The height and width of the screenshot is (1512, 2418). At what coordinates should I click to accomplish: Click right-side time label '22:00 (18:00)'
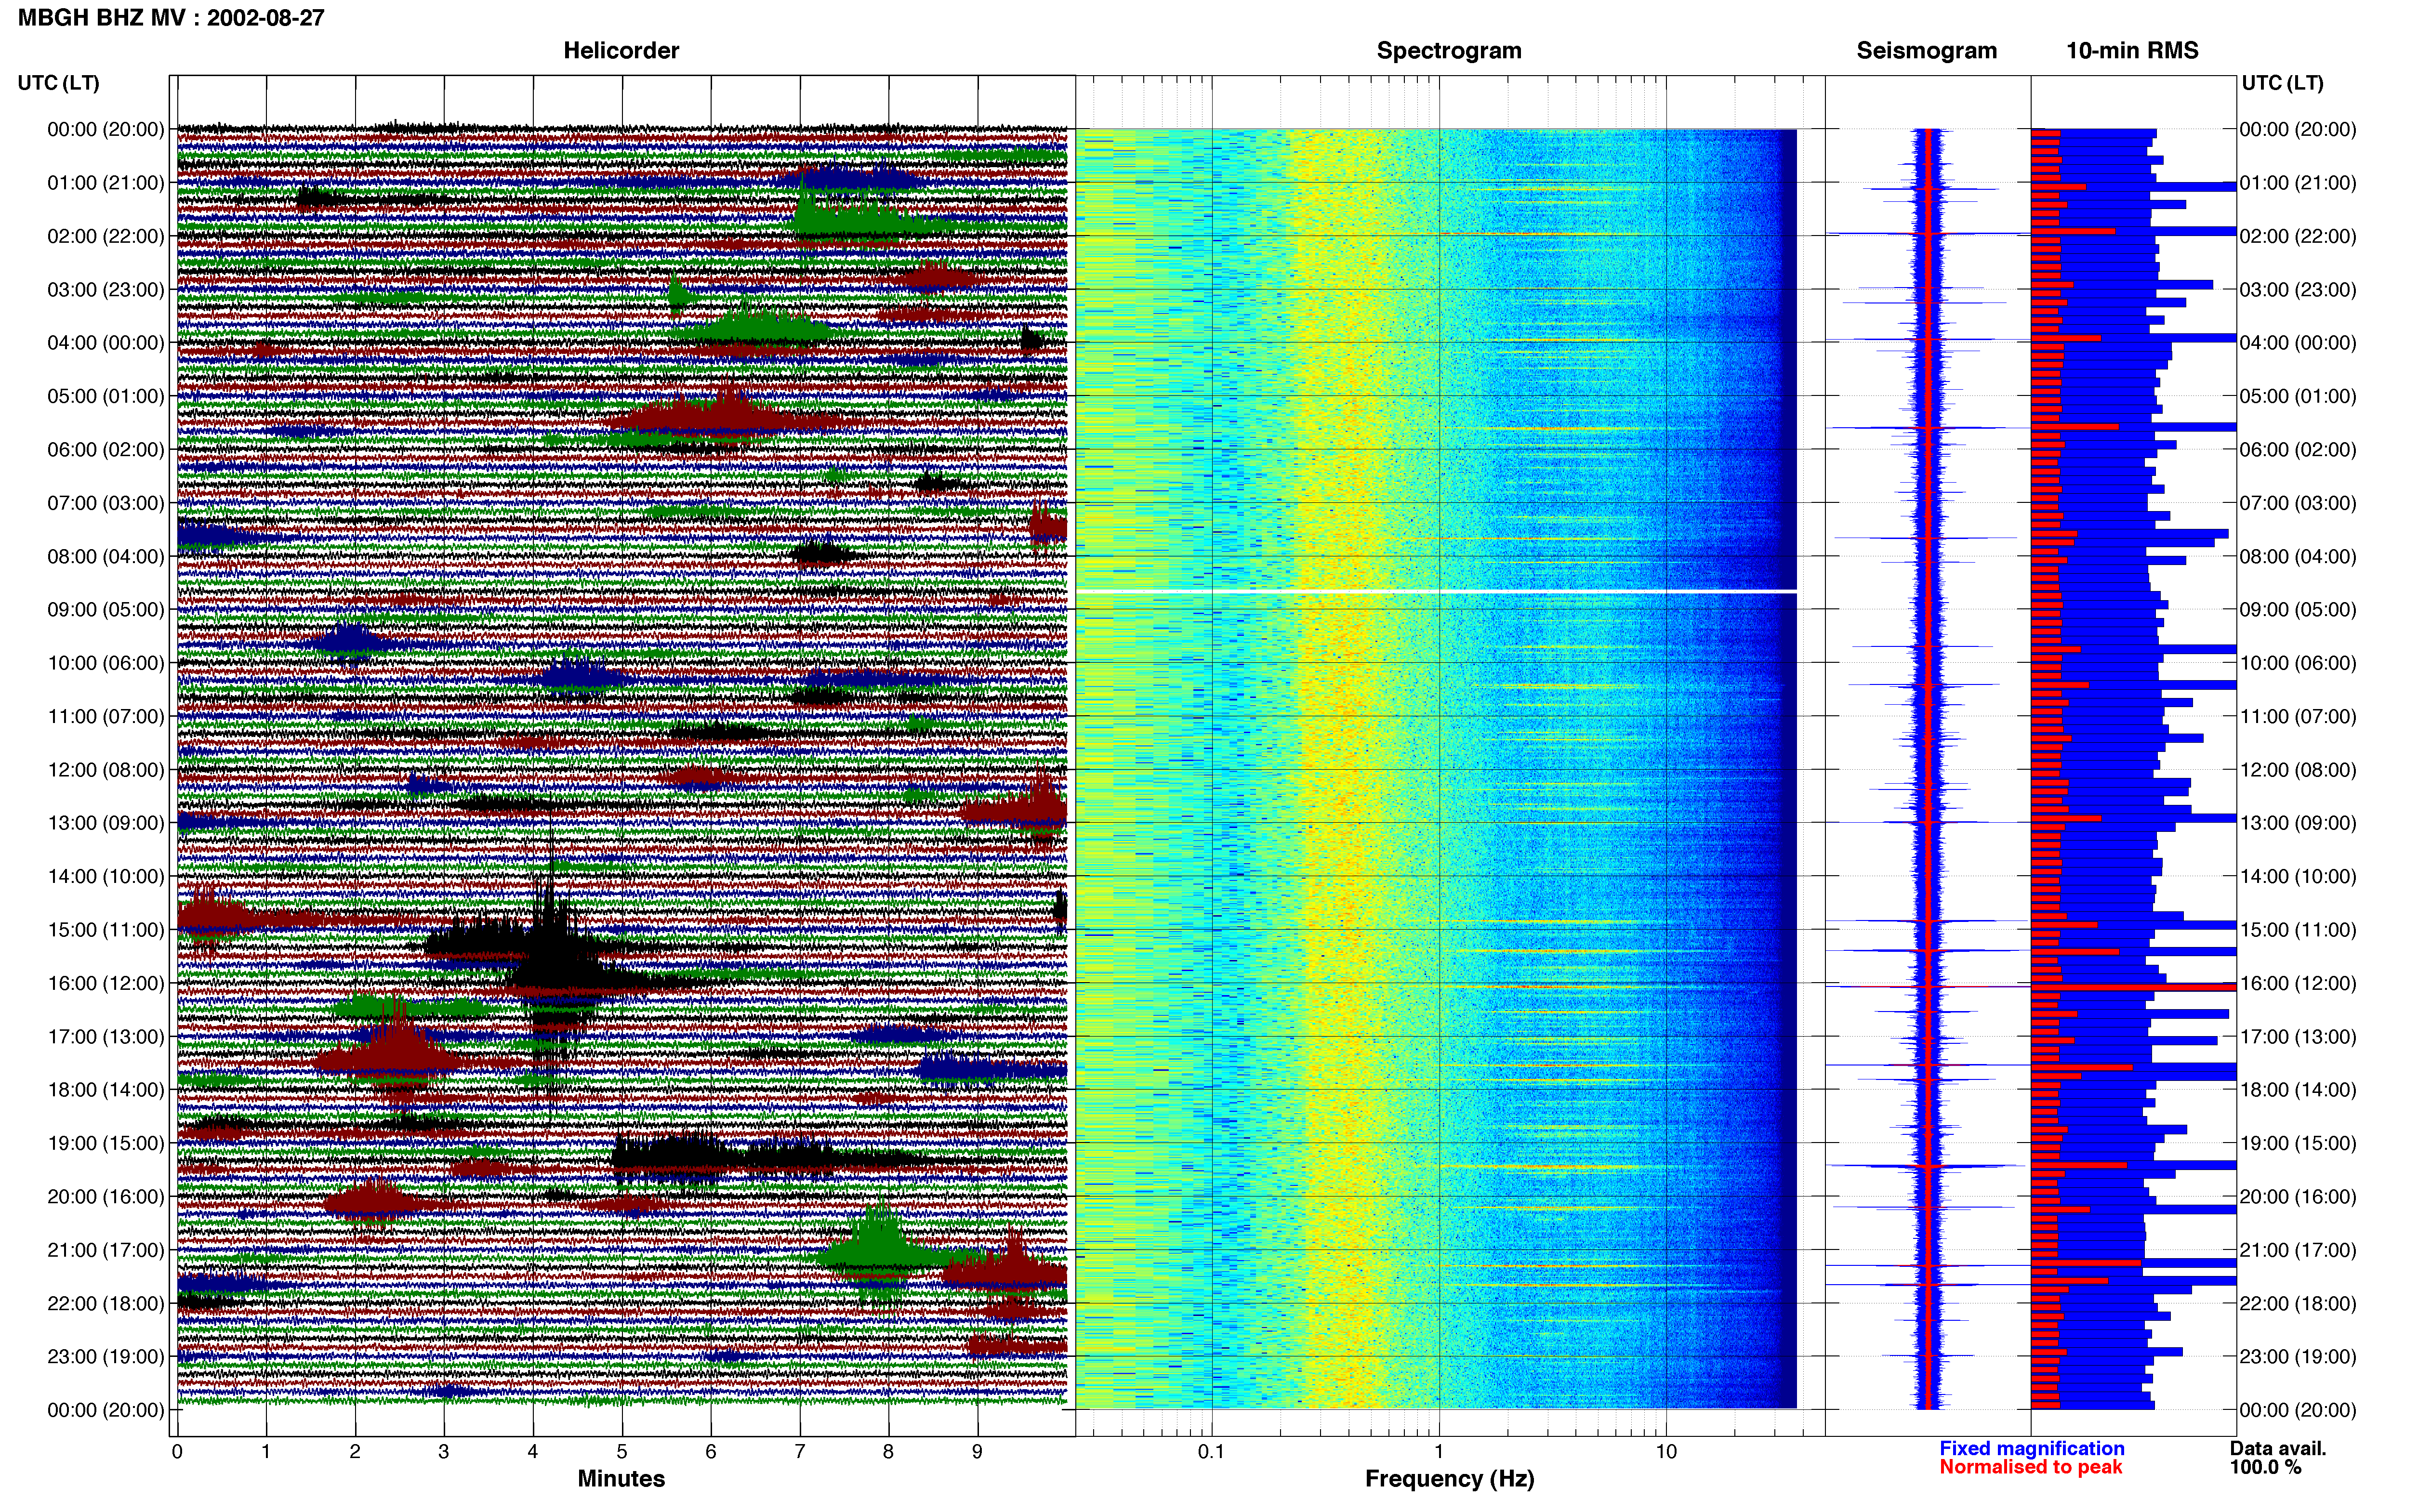coord(2298,1304)
